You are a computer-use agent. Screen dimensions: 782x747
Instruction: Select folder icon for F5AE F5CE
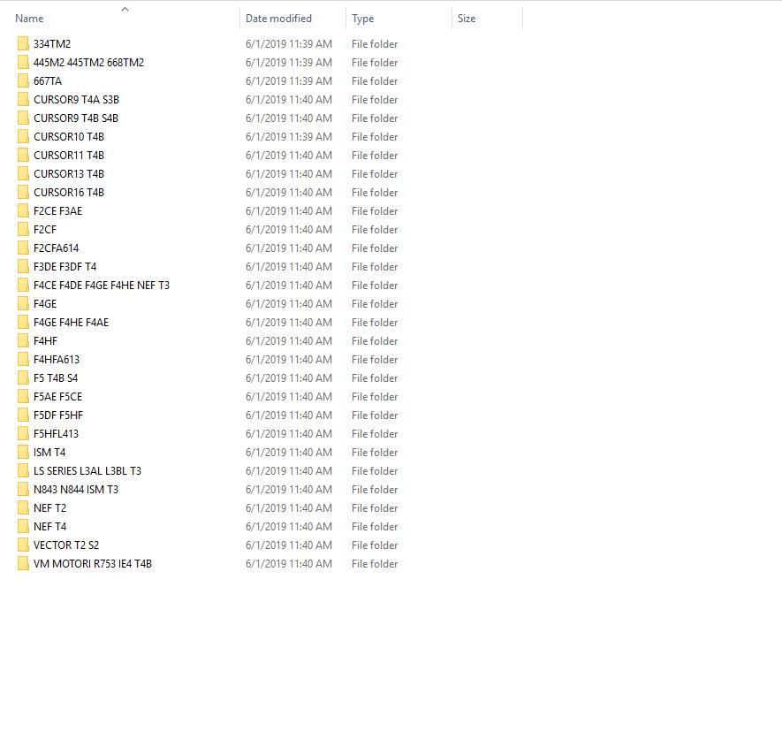click(23, 397)
